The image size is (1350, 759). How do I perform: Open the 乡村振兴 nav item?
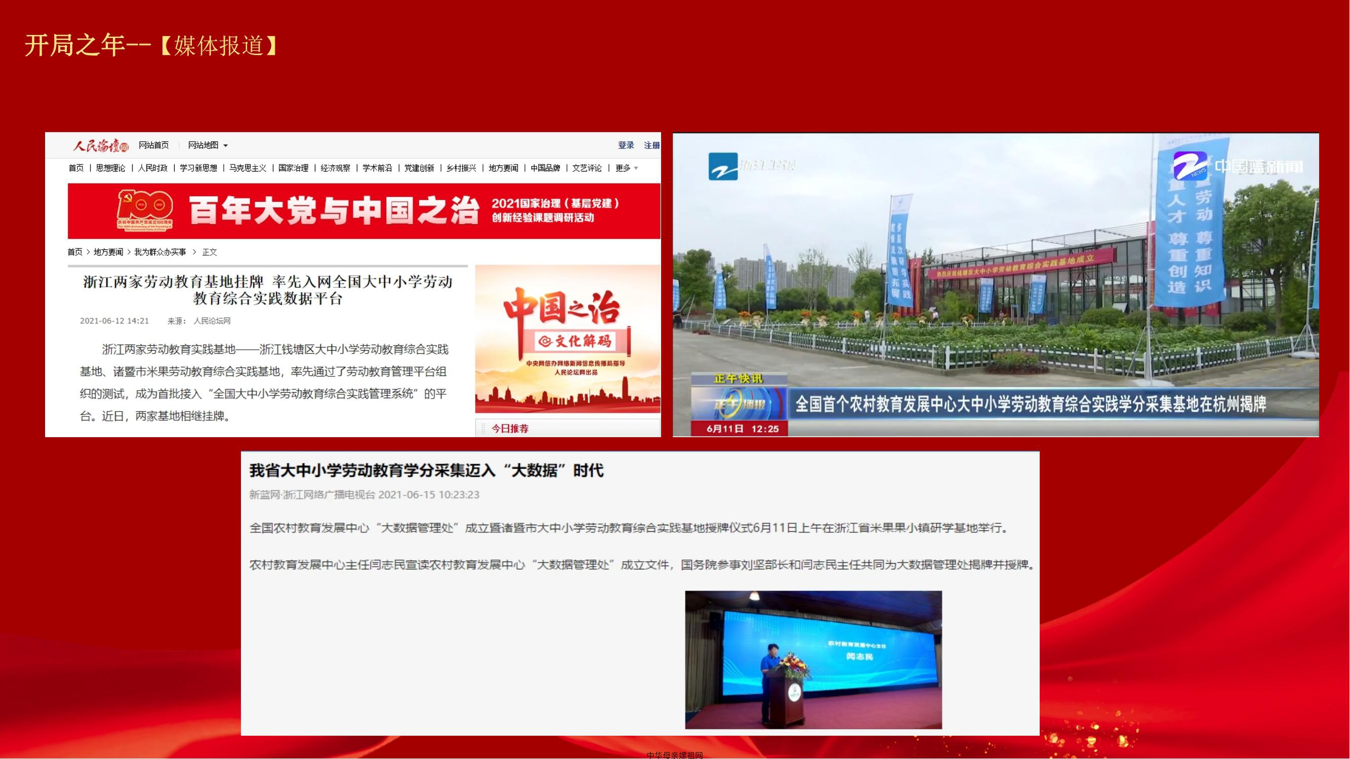point(461,168)
